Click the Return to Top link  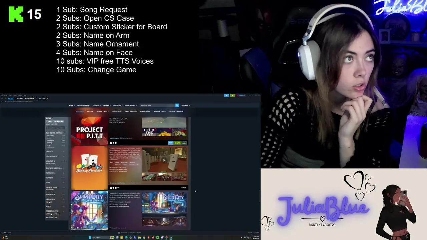tap(52, 218)
